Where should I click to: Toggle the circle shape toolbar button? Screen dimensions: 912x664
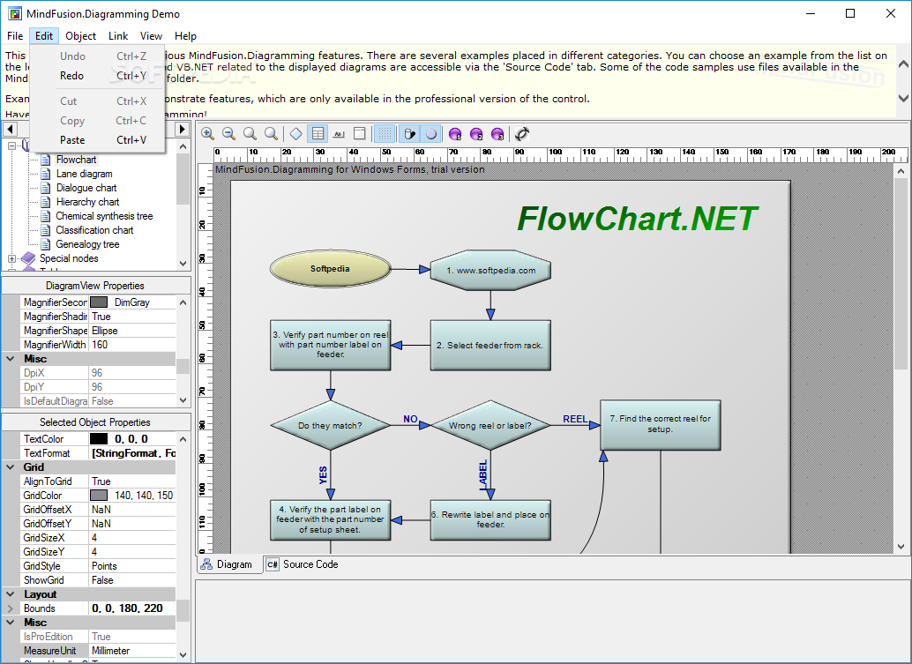coord(431,134)
